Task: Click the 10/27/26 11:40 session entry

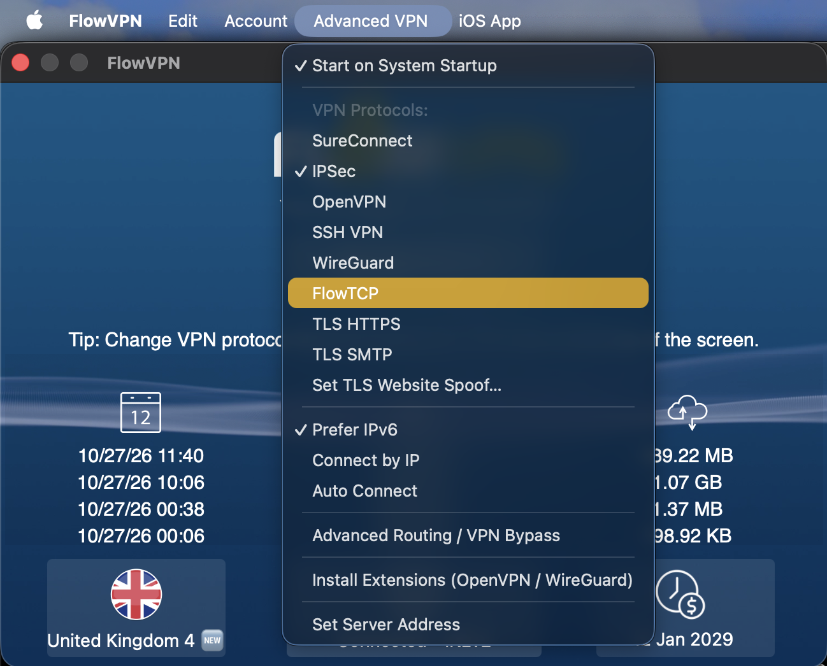Action: (x=141, y=456)
